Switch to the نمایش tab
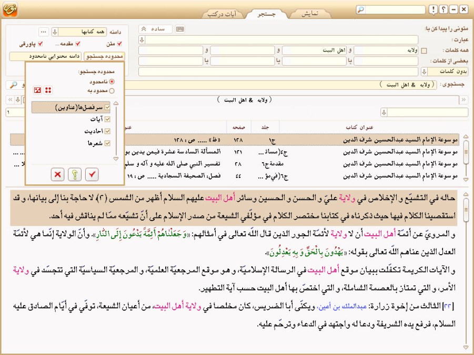Image resolution: width=474 pixels, height=355 pixels. click(310, 14)
